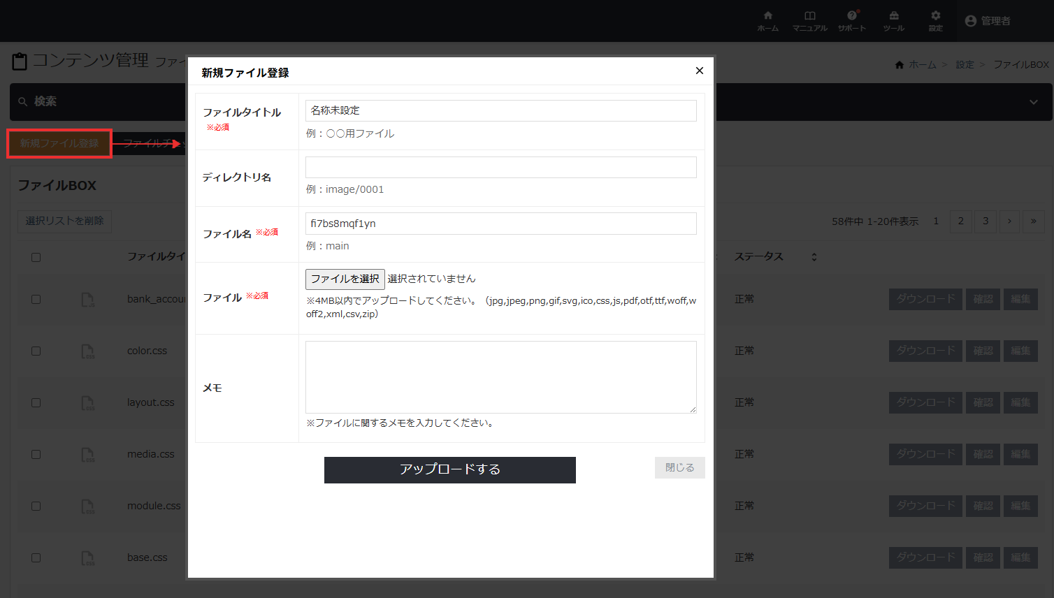1054x598 pixels.
Task: Click inside the メモ textarea in the modal
Action: [x=500, y=377]
